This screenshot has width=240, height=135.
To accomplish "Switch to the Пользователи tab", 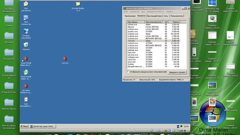I will 177,16.
